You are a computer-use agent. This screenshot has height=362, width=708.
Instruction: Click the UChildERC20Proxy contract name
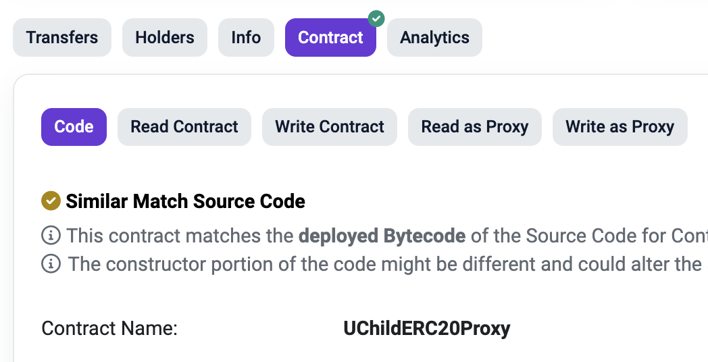(427, 329)
